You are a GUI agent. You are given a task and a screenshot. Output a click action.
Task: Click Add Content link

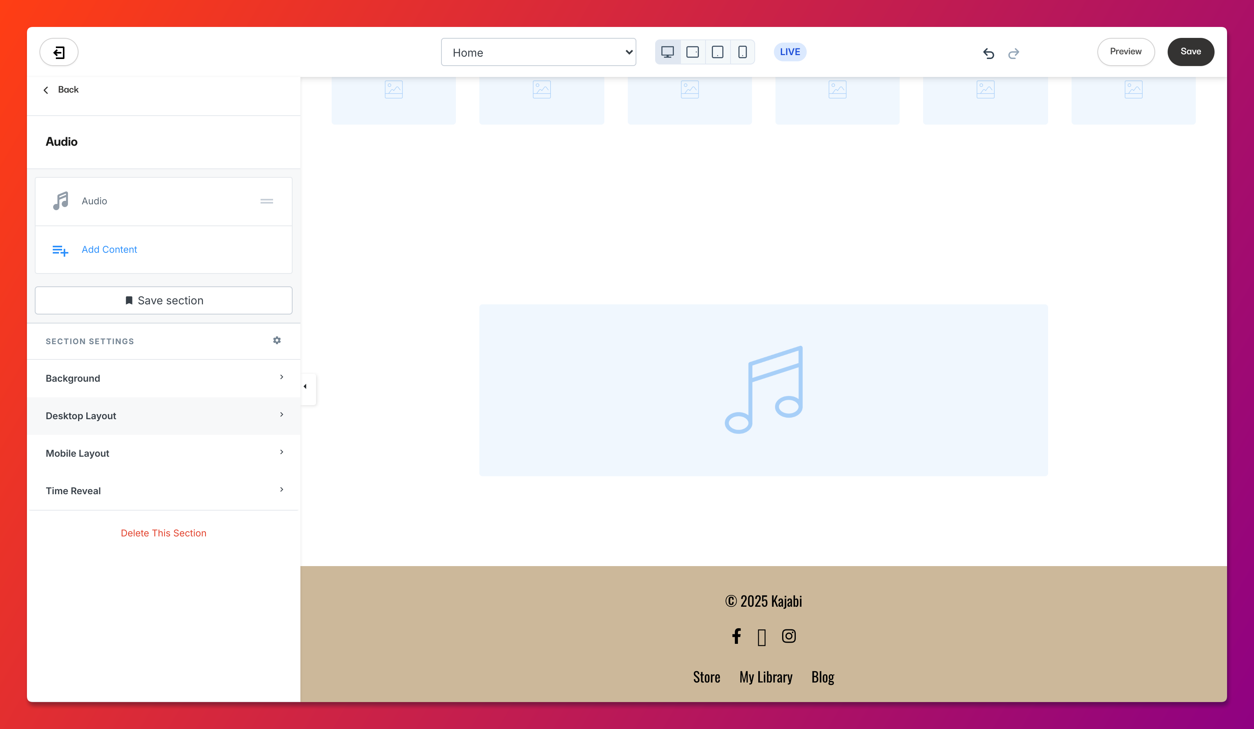click(109, 249)
